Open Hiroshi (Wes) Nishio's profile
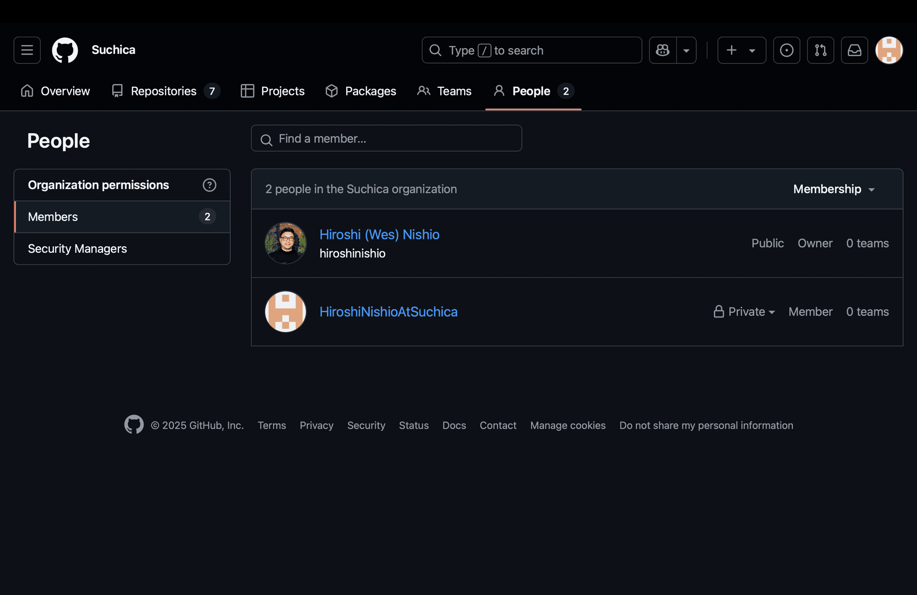Image resolution: width=917 pixels, height=595 pixels. coord(379,234)
